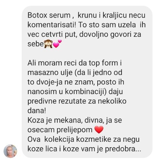Click the see-no-evil monkey emoji
Viewport: 160px width, 160px height.
pos(48,44)
